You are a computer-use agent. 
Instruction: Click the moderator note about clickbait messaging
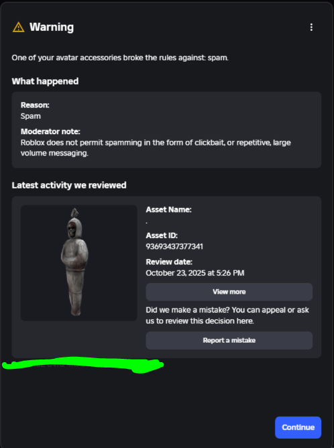coord(156,148)
